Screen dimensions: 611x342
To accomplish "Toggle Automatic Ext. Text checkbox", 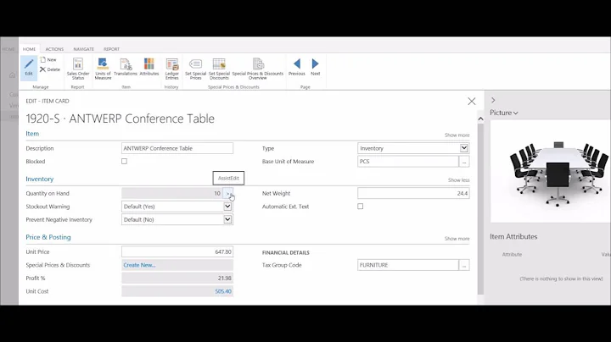I will [x=361, y=207].
